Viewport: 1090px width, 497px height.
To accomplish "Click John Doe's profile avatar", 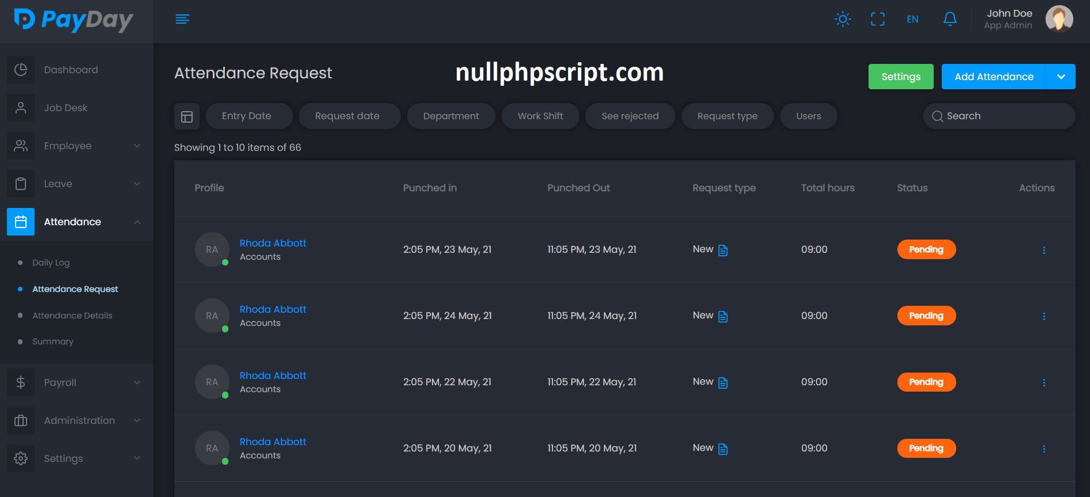I will click(1059, 19).
